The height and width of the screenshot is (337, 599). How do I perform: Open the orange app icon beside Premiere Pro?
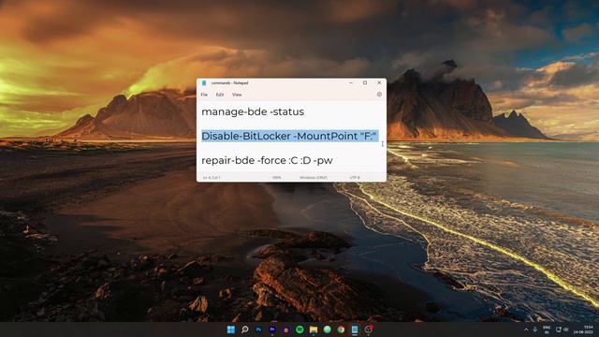[286, 330]
